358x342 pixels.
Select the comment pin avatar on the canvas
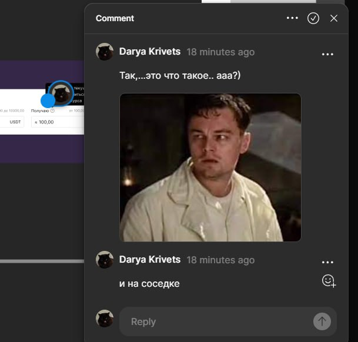[61, 93]
